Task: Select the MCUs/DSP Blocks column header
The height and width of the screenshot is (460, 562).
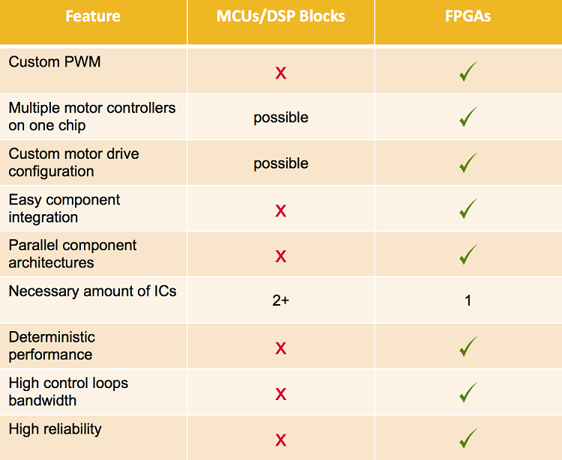Action: point(281,16)
